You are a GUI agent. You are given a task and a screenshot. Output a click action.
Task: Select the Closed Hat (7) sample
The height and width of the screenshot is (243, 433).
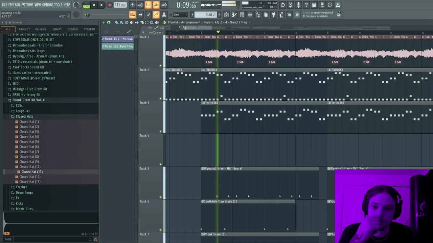(x=29, y=152)
